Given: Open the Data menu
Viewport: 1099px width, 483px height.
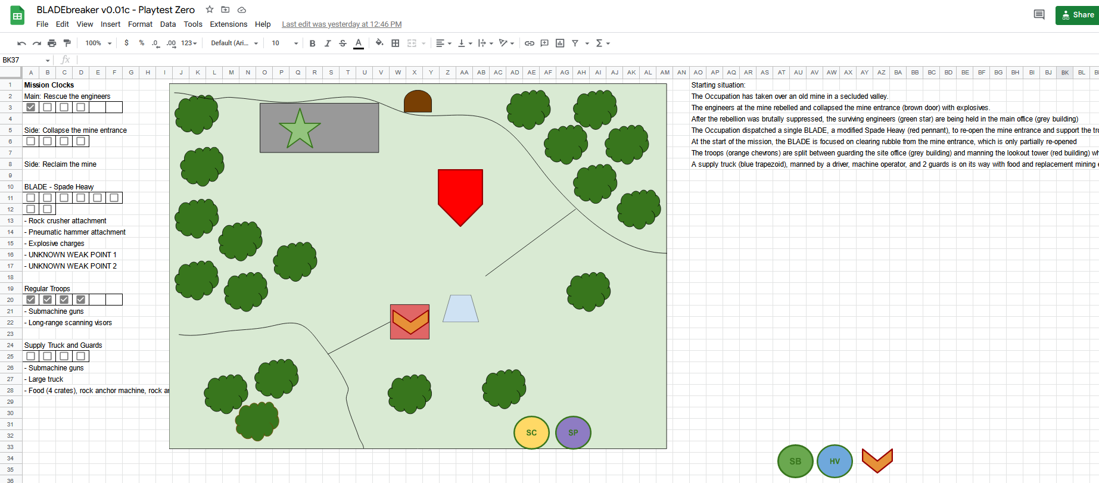Looking at the screenshot, I should (x=168, y=24).
